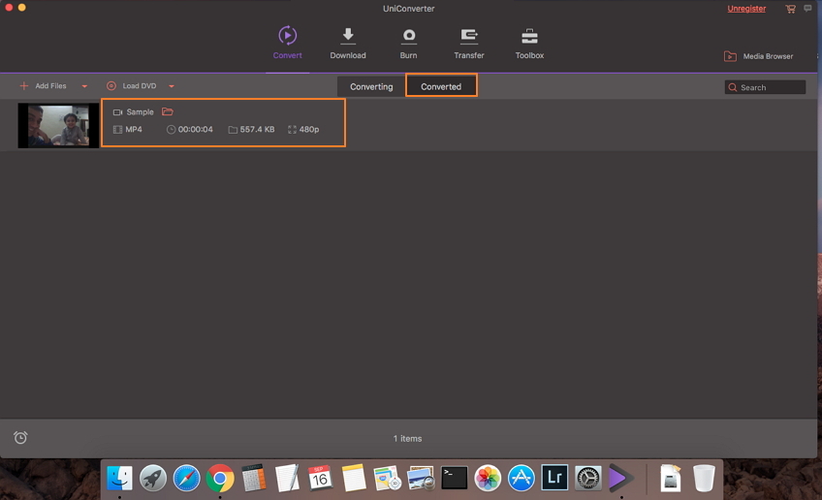This screenshot has height=500, width=822.
Task: Click the Search field
Action: [765, 87]
